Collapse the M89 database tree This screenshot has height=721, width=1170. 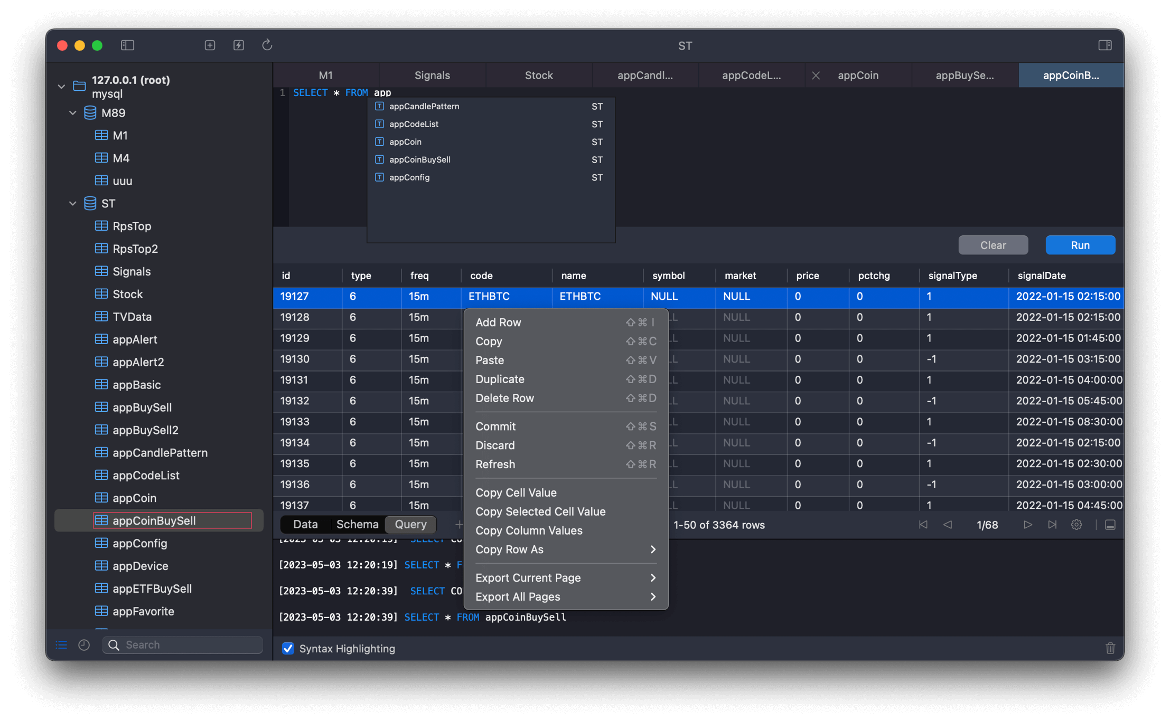coord(73,113)
